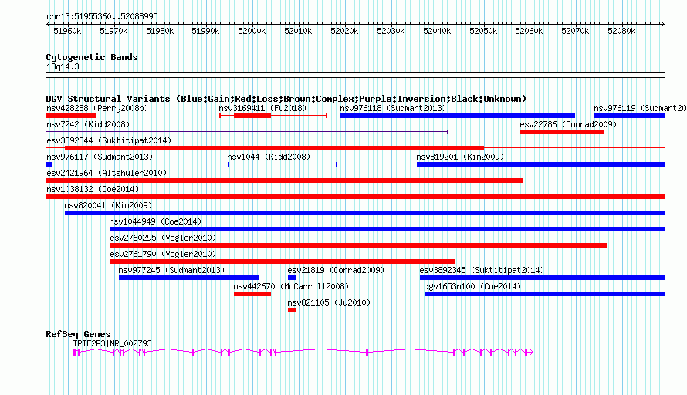Click the 52000k ruler tick label
Viewport: 687px width, 395px height.
pos(252,31)
